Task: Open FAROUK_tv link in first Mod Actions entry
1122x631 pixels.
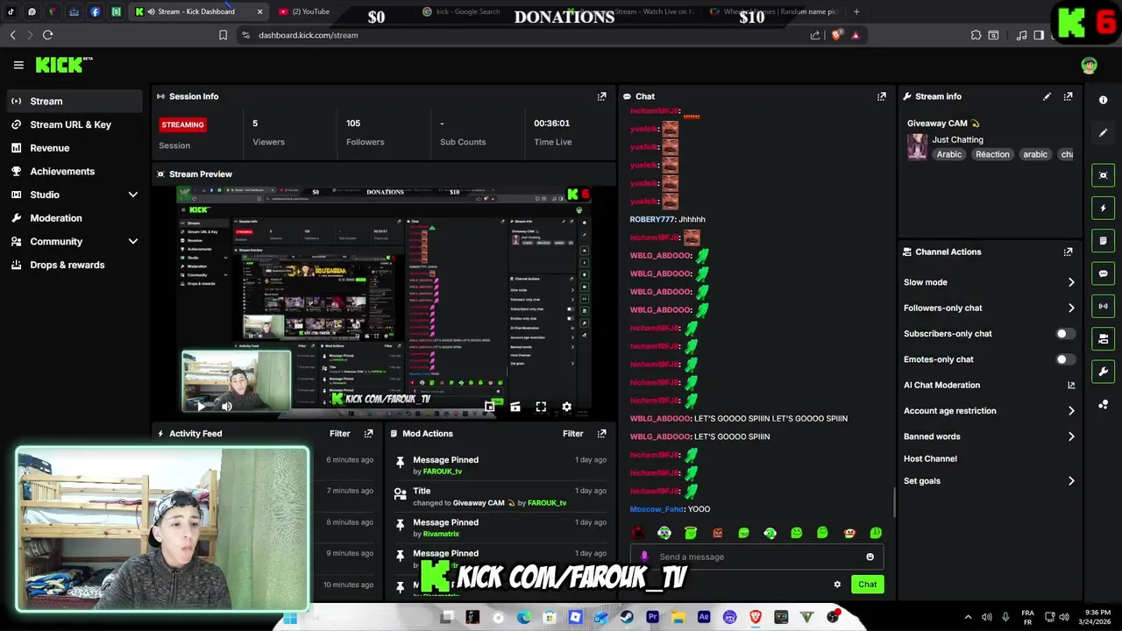Action: [x=442, y=471]
